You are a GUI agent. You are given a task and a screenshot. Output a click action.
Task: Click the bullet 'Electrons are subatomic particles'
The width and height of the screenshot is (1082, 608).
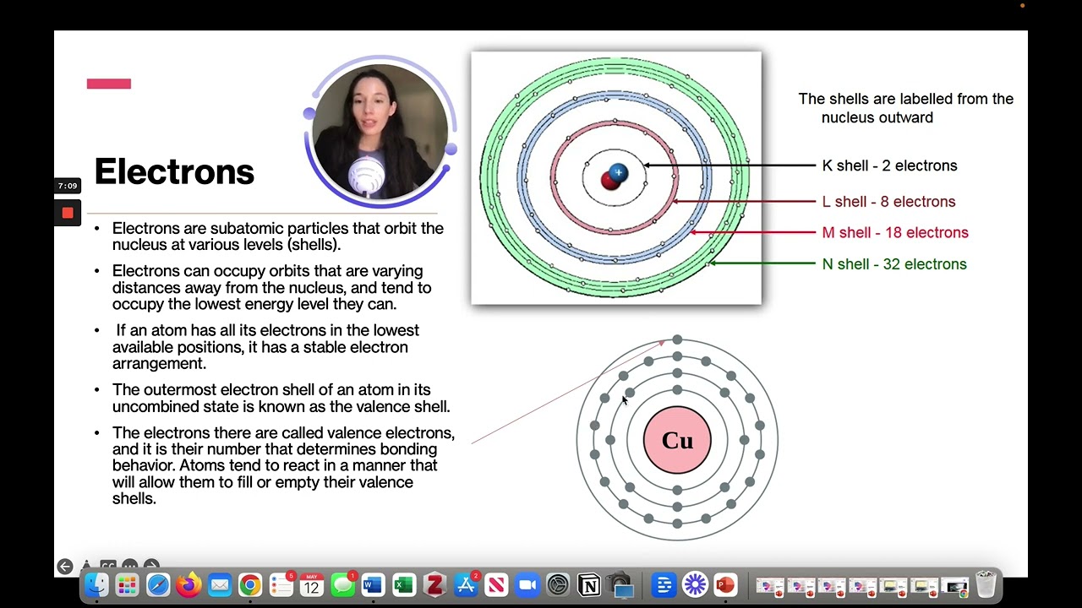tap(277, 236)
